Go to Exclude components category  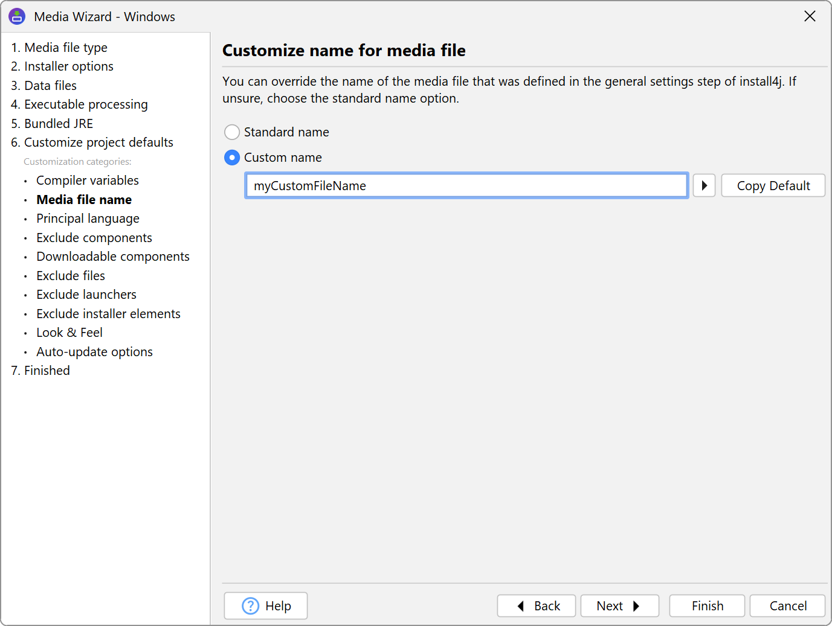94,238
